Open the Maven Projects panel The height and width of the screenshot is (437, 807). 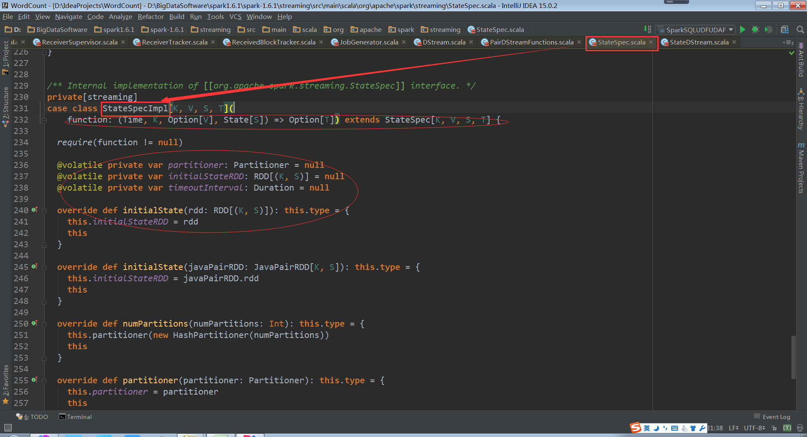pos(801,168)
